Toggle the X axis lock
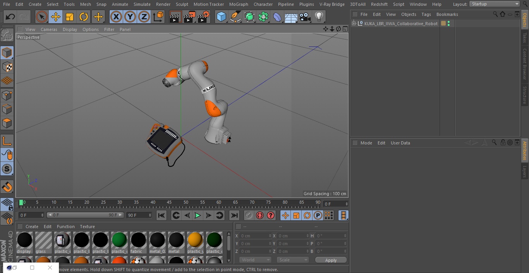 pos(116,17)
